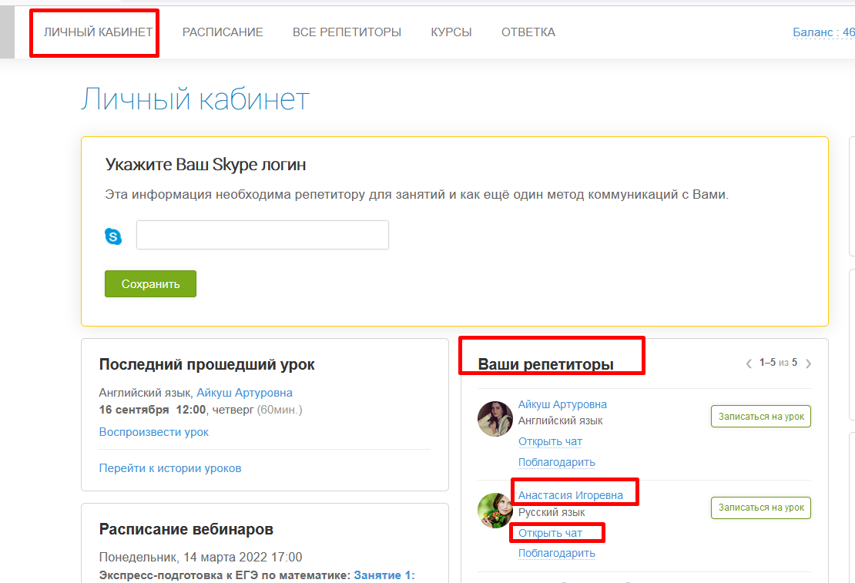The height and width of the screenshot is (583, 855).
Task: Click the 16 сентября 12:00 lesson date
Action: coord(153,410)
